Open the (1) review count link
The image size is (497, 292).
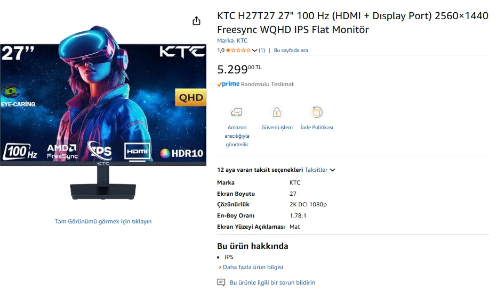(261, 50)
